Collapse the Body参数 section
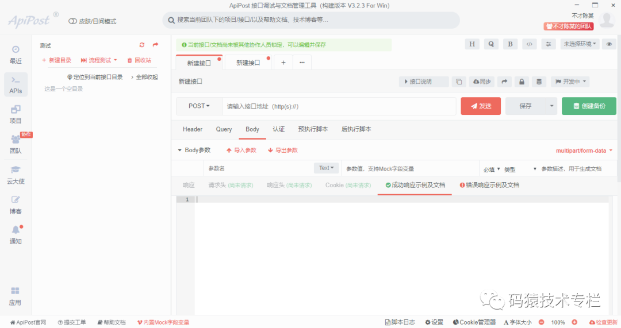The height and width of the screenshot is (328, 621). click(194, 150)
